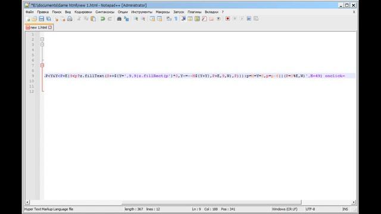
Task: Undo the last edit with green arrow
Action: click(x=102, y=18)
